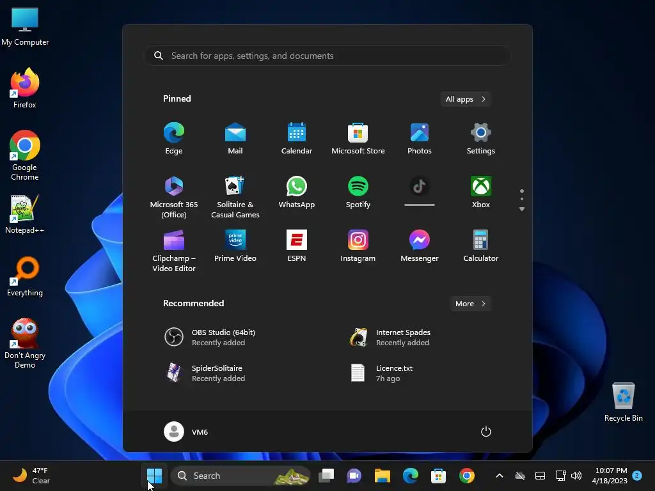Open Microsoft Store from the taskbar
The width and height of the screenshot is (655, 491).
click(438, 476)
